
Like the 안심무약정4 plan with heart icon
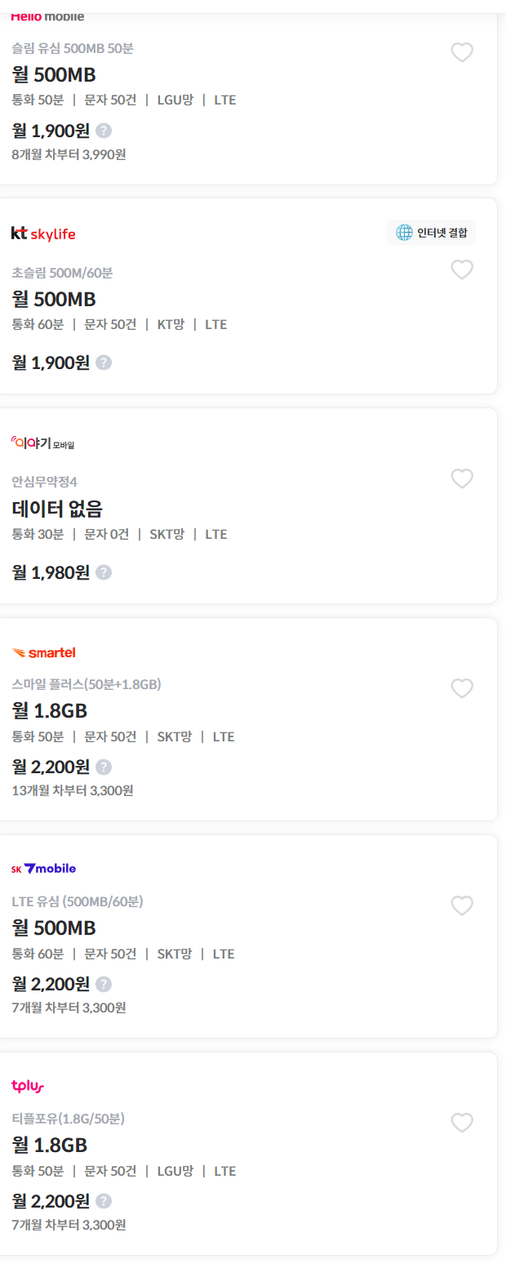[462, 478]
